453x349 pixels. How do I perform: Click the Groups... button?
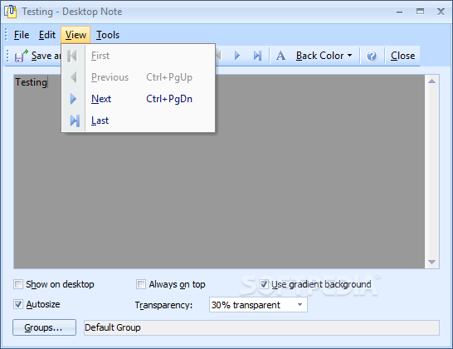coord(44,327)
